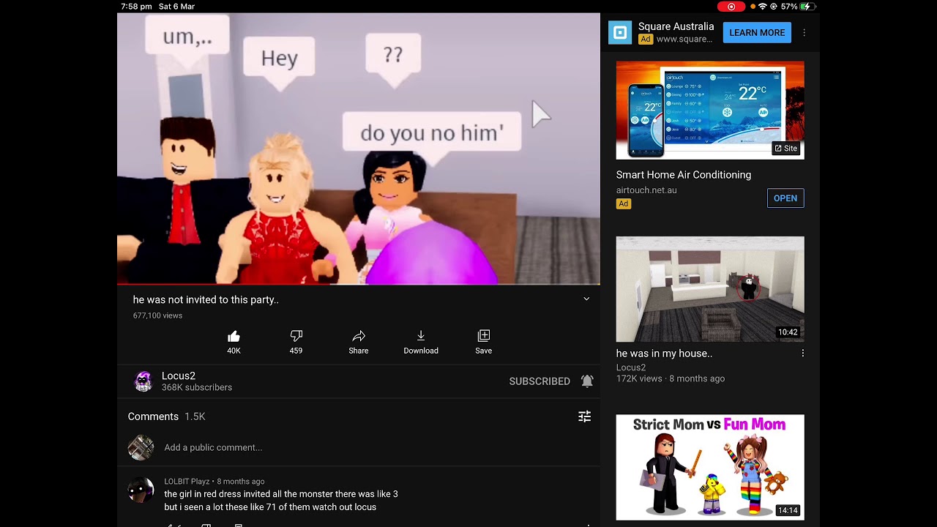Click the Square Australia ad title
Image resolution: width=937 pixels, height=527 pixels.
676,26
